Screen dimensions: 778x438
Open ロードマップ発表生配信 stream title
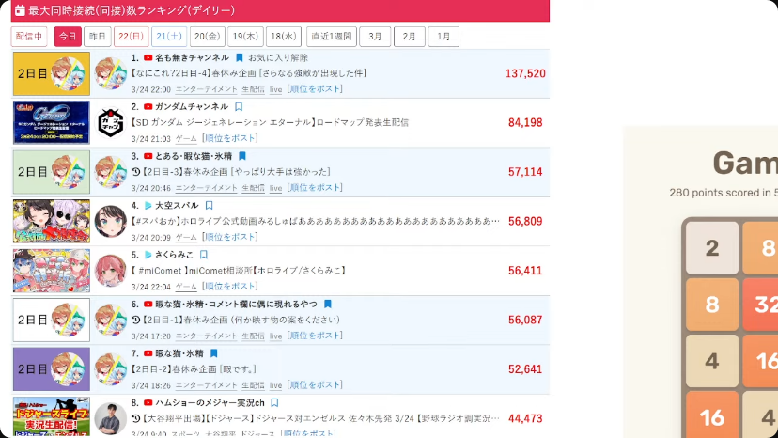point(270,123)
